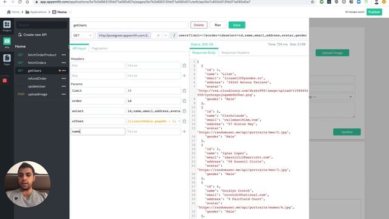Open the GET method dropdown
The height and width of the screenshot is (219, 389).
pyautogui.click(x=83, y=35)
